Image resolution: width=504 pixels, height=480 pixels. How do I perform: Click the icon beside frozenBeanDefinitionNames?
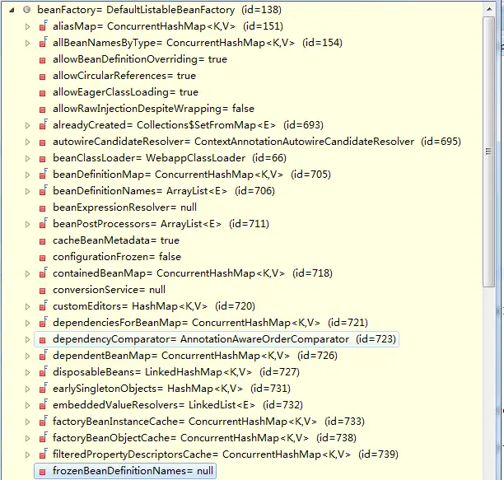(x=43, y=472)
